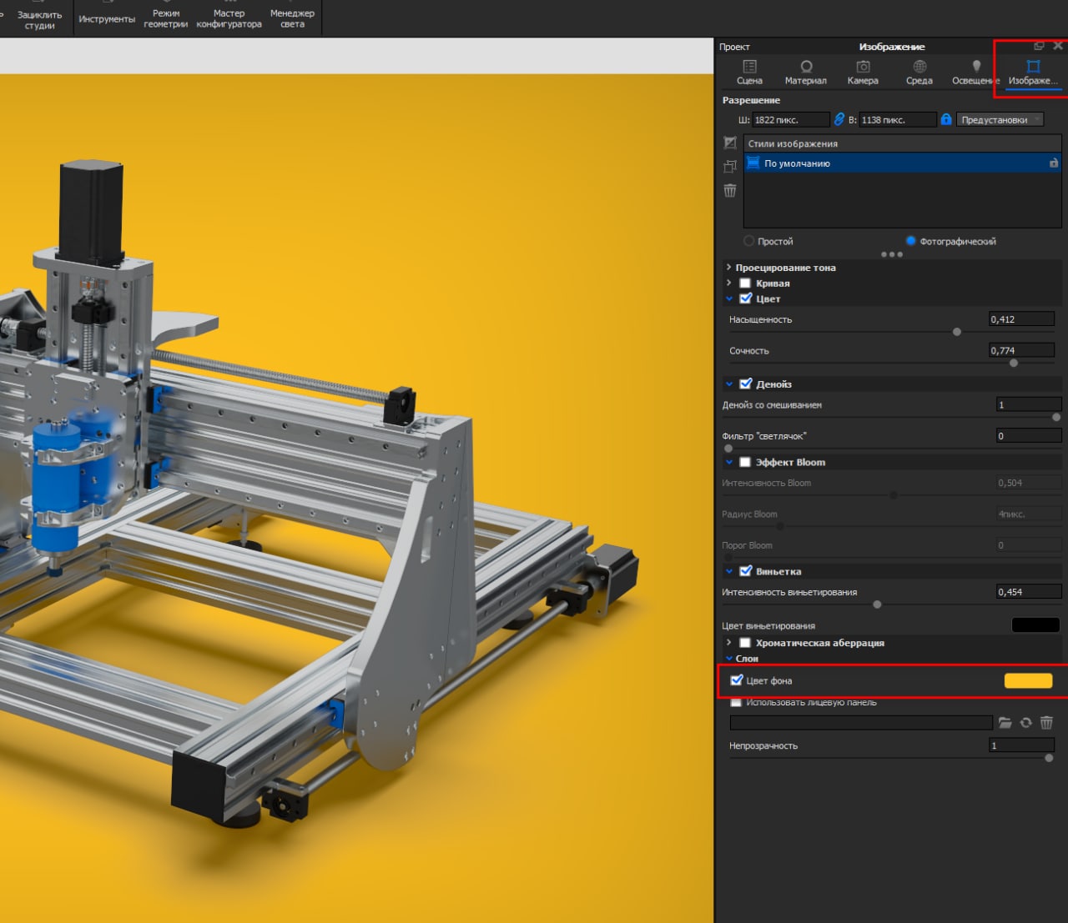
Task: Delete image style with trash icon
Action: [730, 191]
